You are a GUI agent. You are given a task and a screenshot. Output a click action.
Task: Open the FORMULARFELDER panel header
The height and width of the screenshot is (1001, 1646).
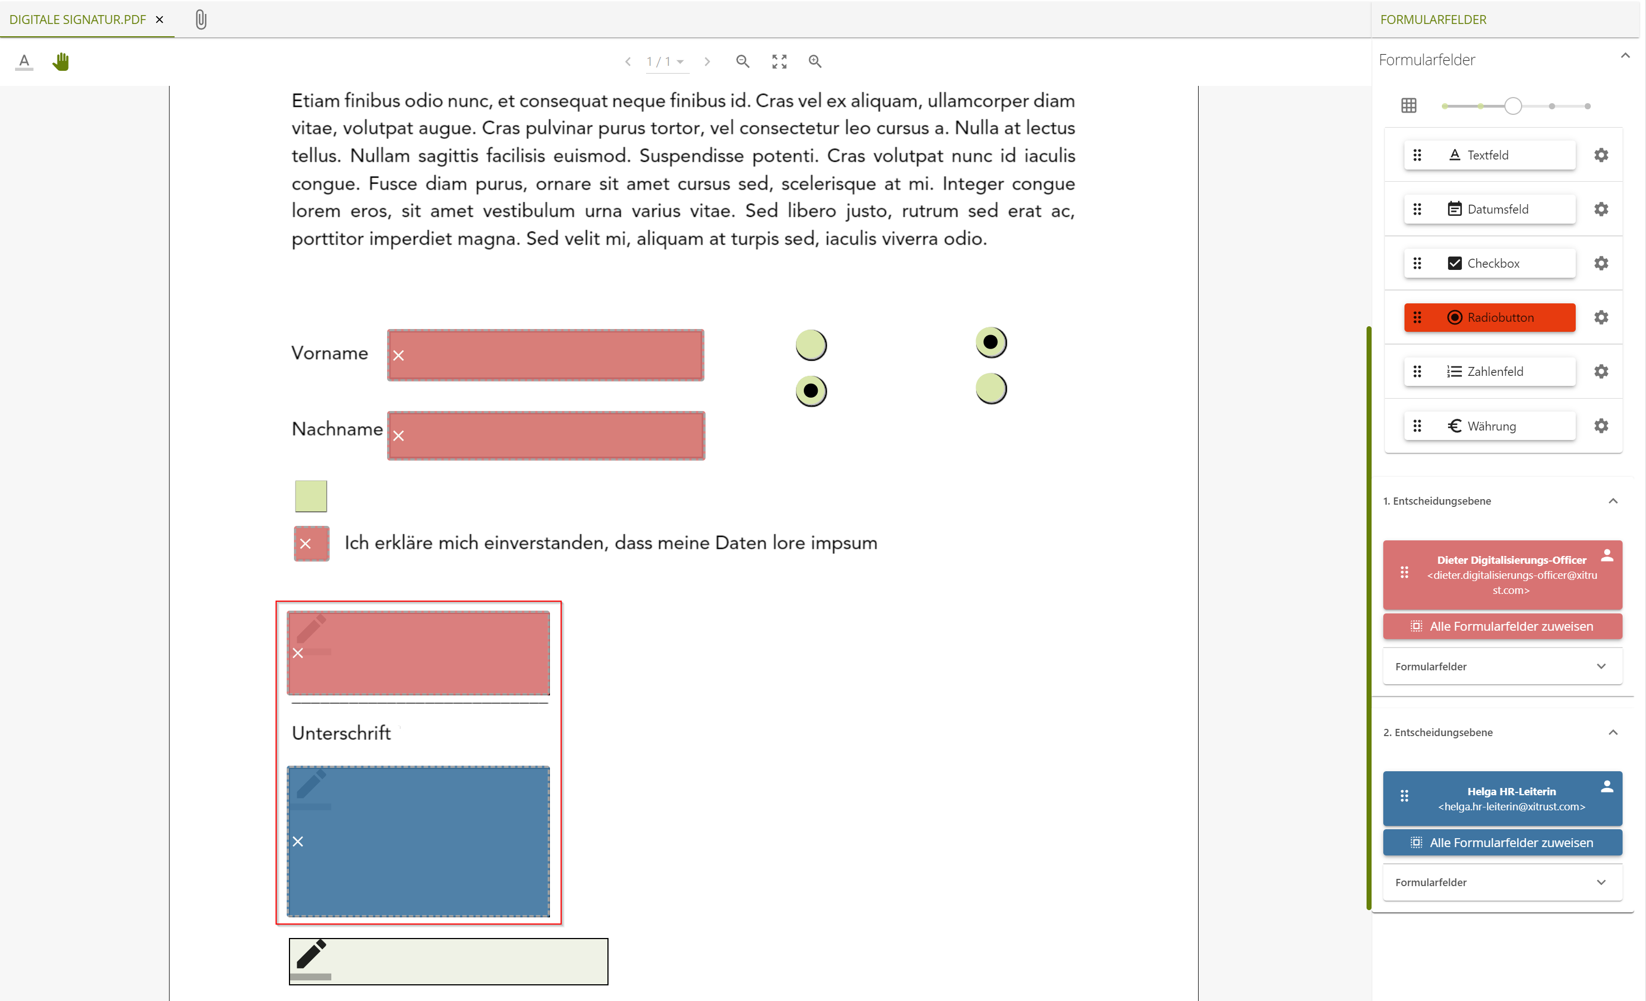1433,19
